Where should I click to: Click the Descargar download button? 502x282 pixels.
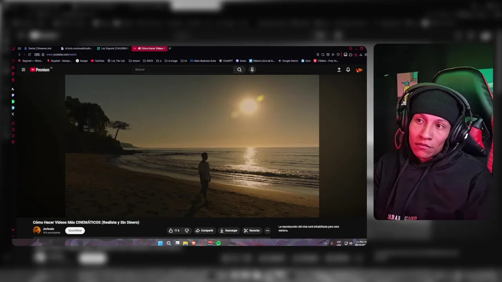229,231
